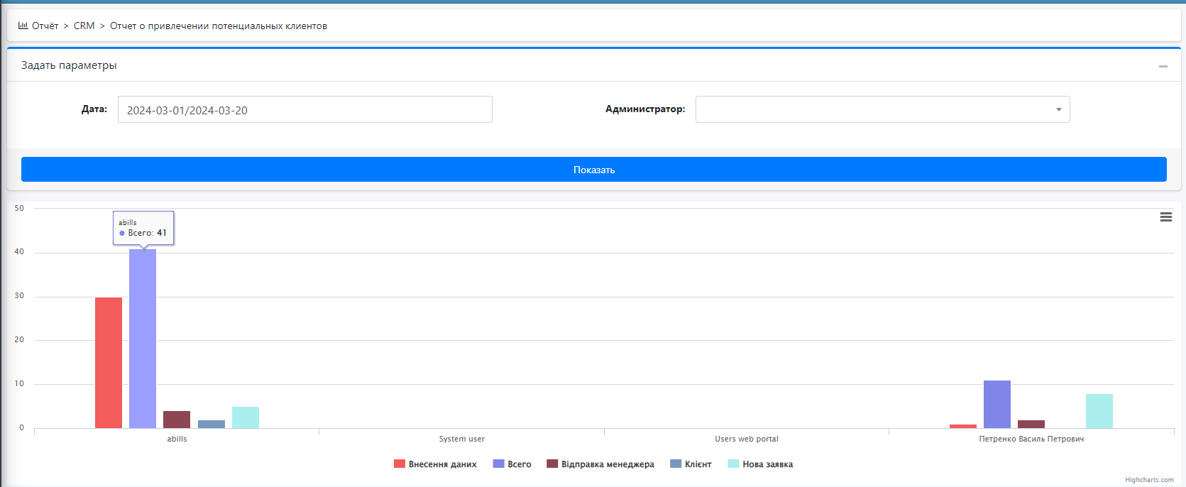Click the CRM breadcrumb item

pyautogui.click(x=84, y=26)
